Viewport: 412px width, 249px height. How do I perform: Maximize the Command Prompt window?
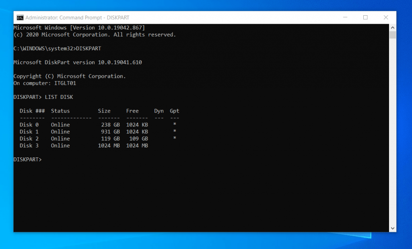coord(365,17)
